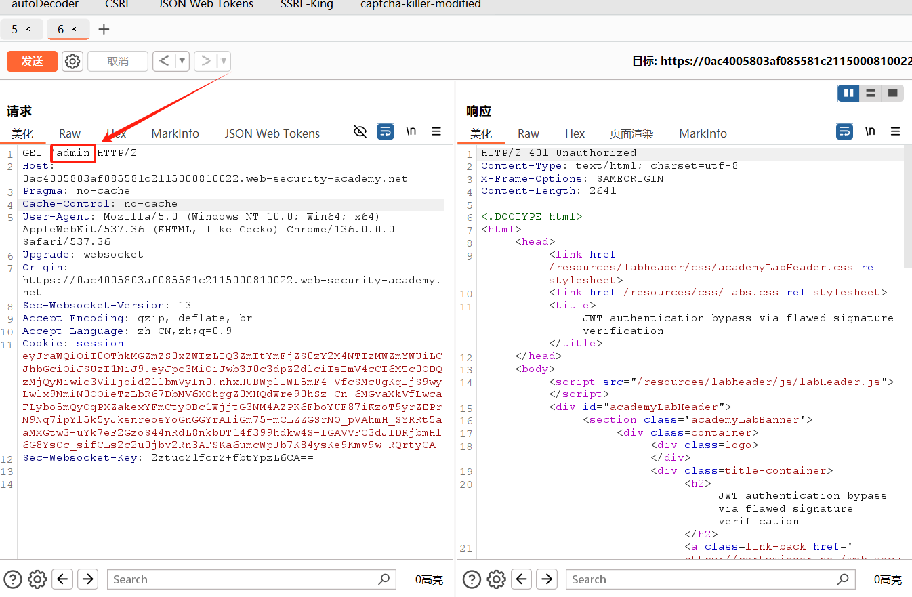This screenshot has height=597, width=912.
Task: Select the response MarkInfo tab
Action: pos(703,133)
